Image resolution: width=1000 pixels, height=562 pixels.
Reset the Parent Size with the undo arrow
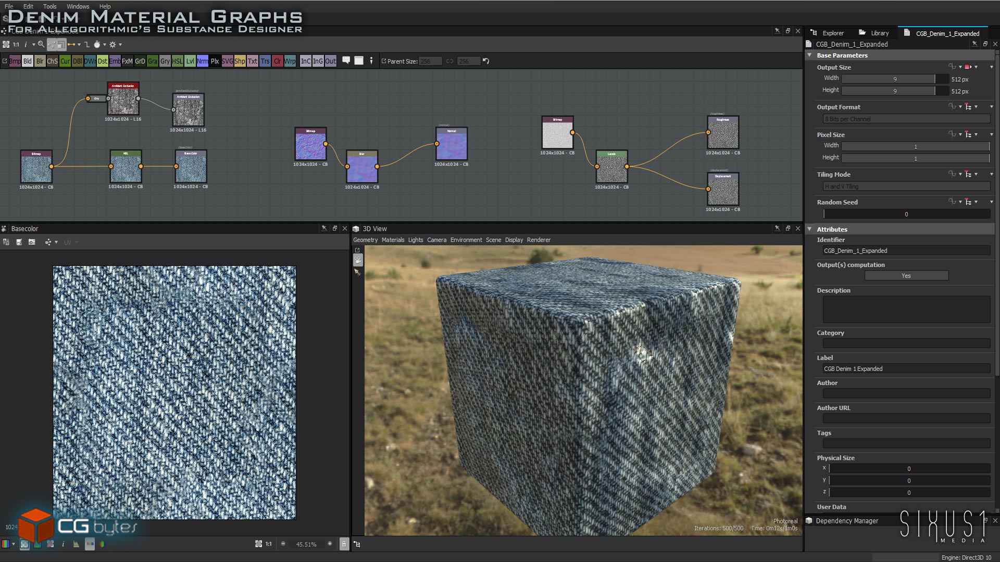[x=486, y=61]
